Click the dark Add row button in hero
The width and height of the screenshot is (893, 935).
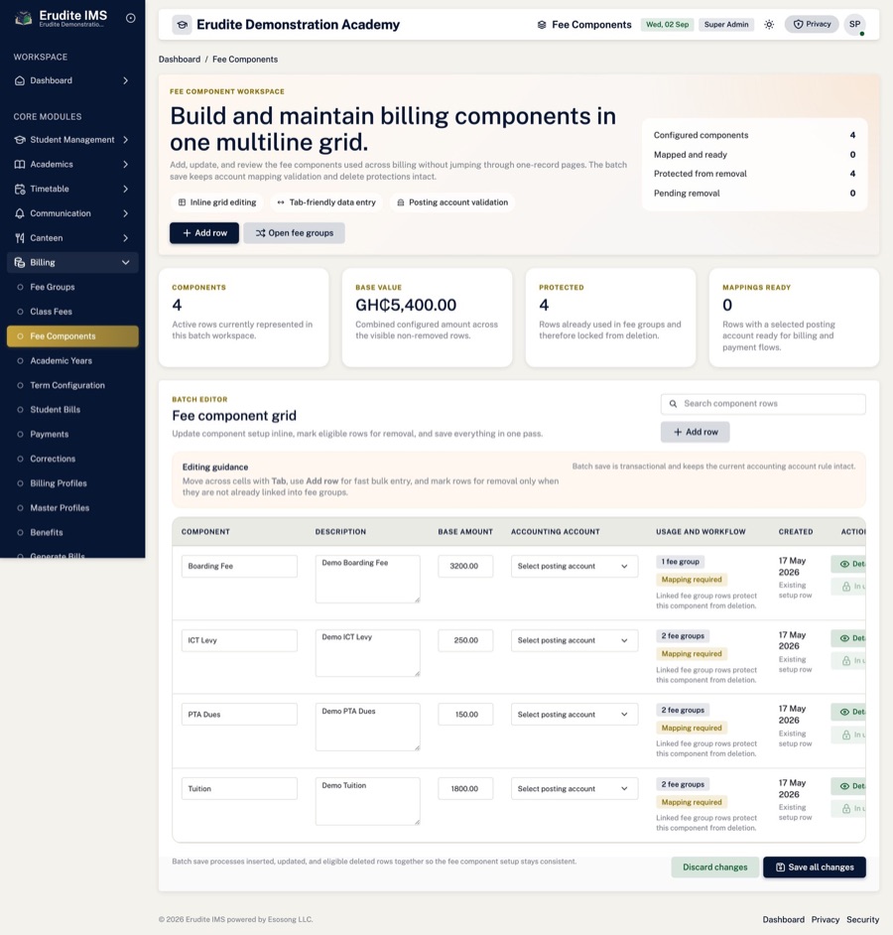[x=203, y=233]
